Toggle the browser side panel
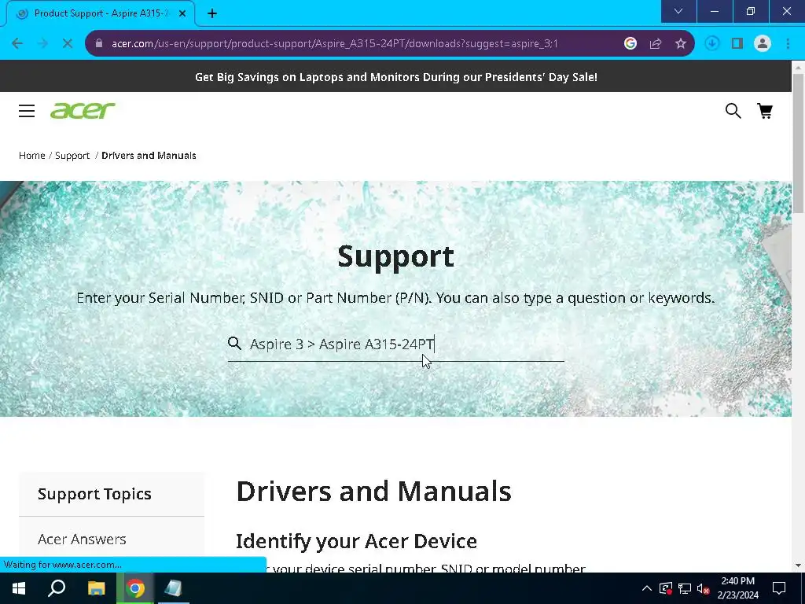The width and height of the screenshot is (805, 604). pyautogui.click(x=737, y=44)
